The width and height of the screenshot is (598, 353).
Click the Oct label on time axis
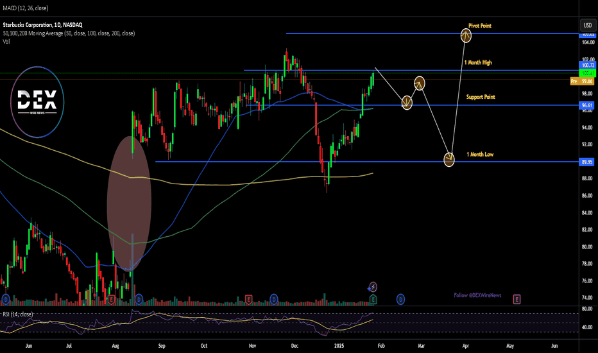204,346
